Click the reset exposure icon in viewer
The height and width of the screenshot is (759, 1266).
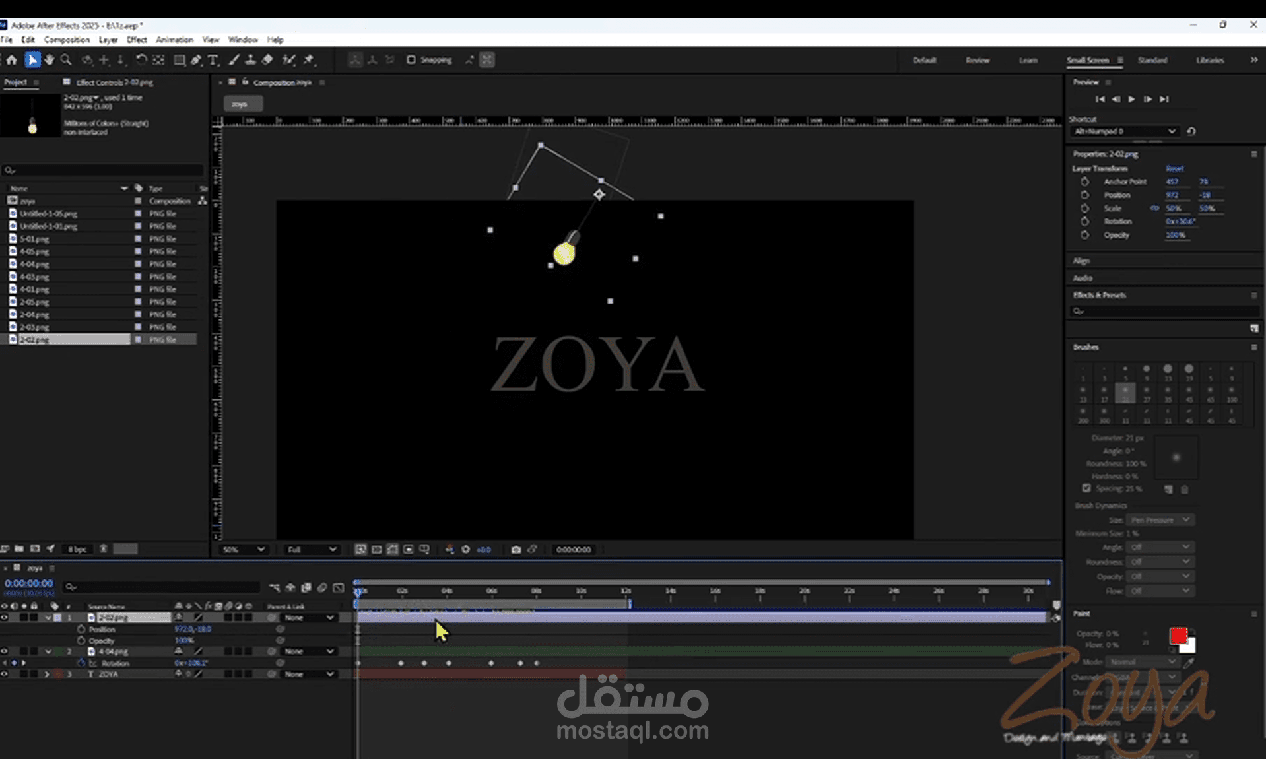click(x=466, y=549)
